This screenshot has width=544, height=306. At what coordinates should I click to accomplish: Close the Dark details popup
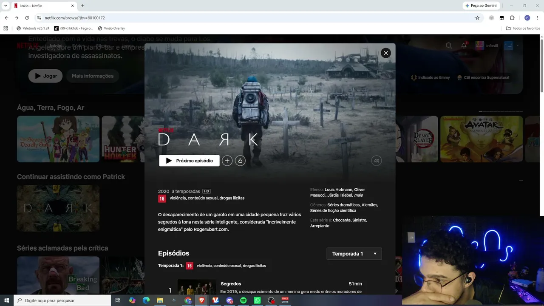[x=385, y=53]
